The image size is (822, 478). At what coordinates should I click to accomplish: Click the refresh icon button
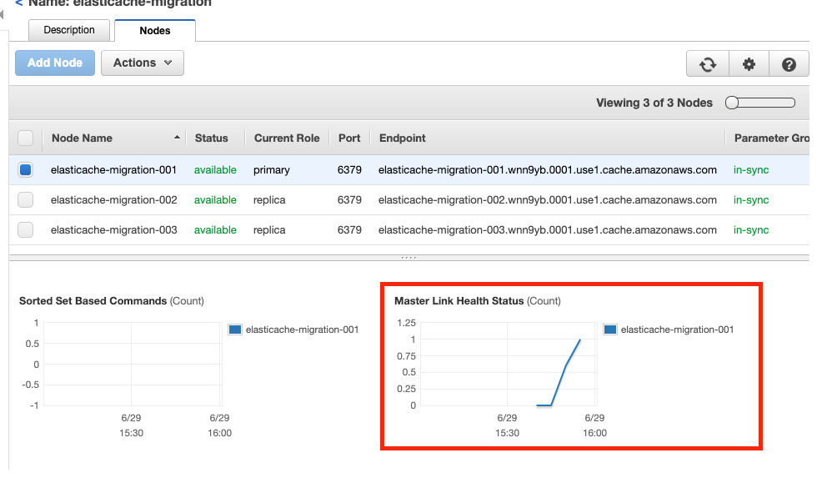708,64
